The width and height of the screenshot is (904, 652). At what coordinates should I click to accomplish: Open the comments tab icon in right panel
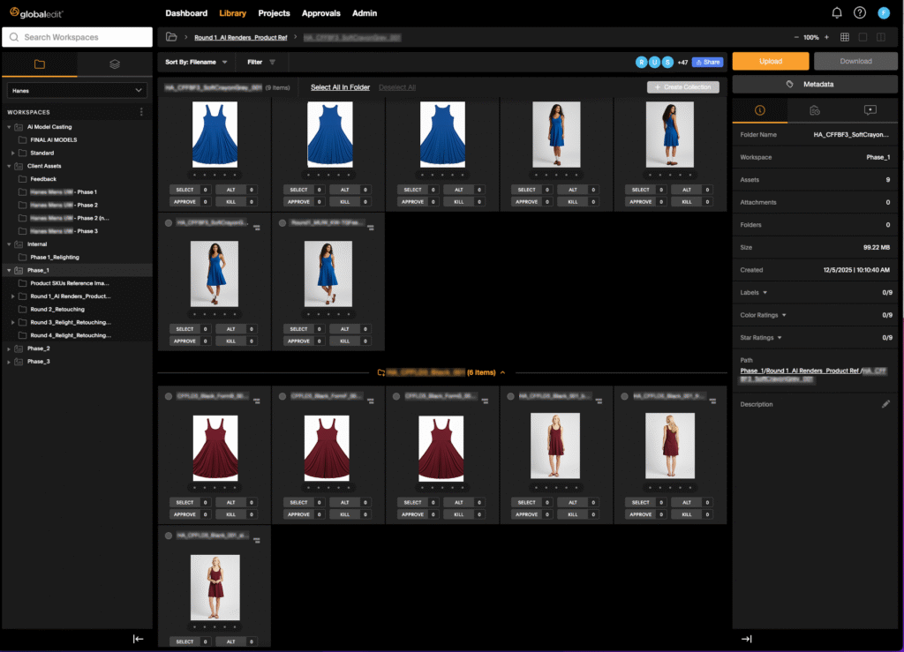(870, 110)
